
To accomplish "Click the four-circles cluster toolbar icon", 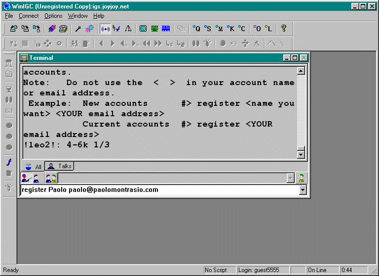I will tap(48, 44).
